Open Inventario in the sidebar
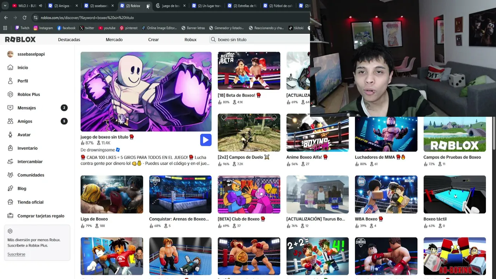 coord(28,148)
